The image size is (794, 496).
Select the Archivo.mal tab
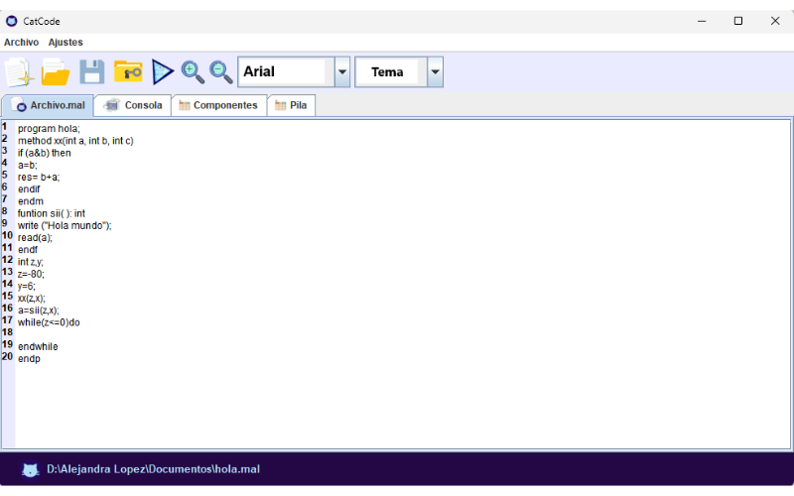49,105
